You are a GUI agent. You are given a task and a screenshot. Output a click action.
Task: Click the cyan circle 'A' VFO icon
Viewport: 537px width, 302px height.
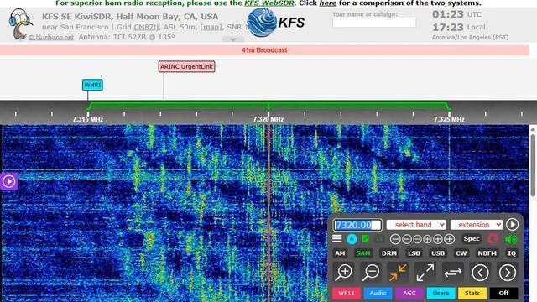pos(352,239)
